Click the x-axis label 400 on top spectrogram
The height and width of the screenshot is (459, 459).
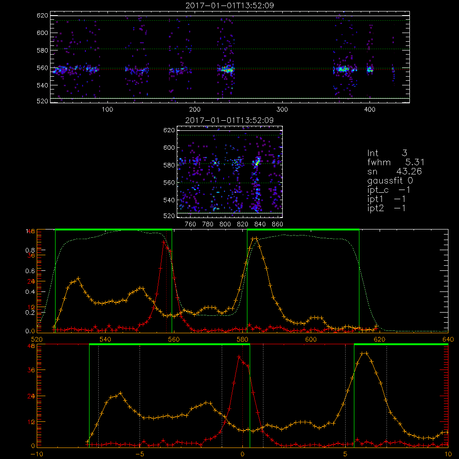369,110
